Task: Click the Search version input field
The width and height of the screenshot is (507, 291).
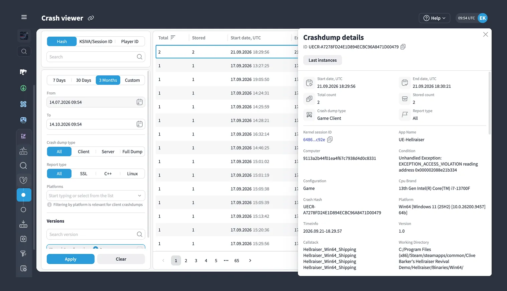Action: pyautogui.click(x=96, y=234)
